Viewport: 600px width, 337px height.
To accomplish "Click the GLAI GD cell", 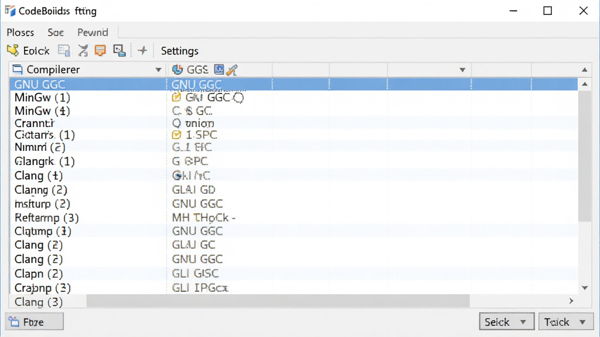I will [193, 190].
